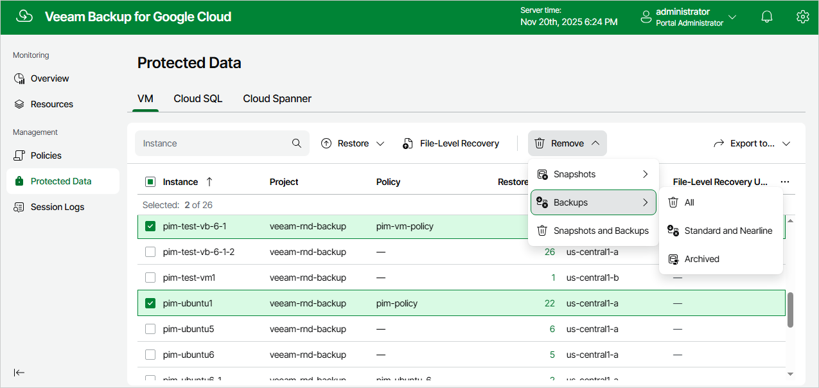Screen dimensions: 819x388
Task: Open column options three-dot menu
Action: pyautogui.click(x=784, y=182)
